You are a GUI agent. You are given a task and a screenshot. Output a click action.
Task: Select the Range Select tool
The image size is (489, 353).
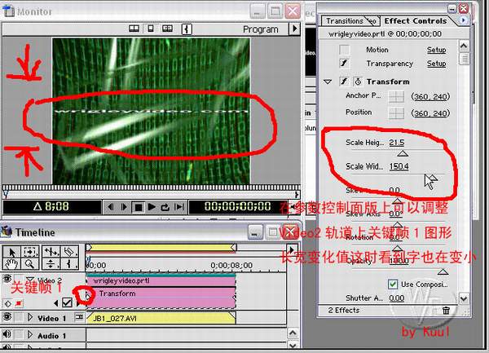[29, 252]
